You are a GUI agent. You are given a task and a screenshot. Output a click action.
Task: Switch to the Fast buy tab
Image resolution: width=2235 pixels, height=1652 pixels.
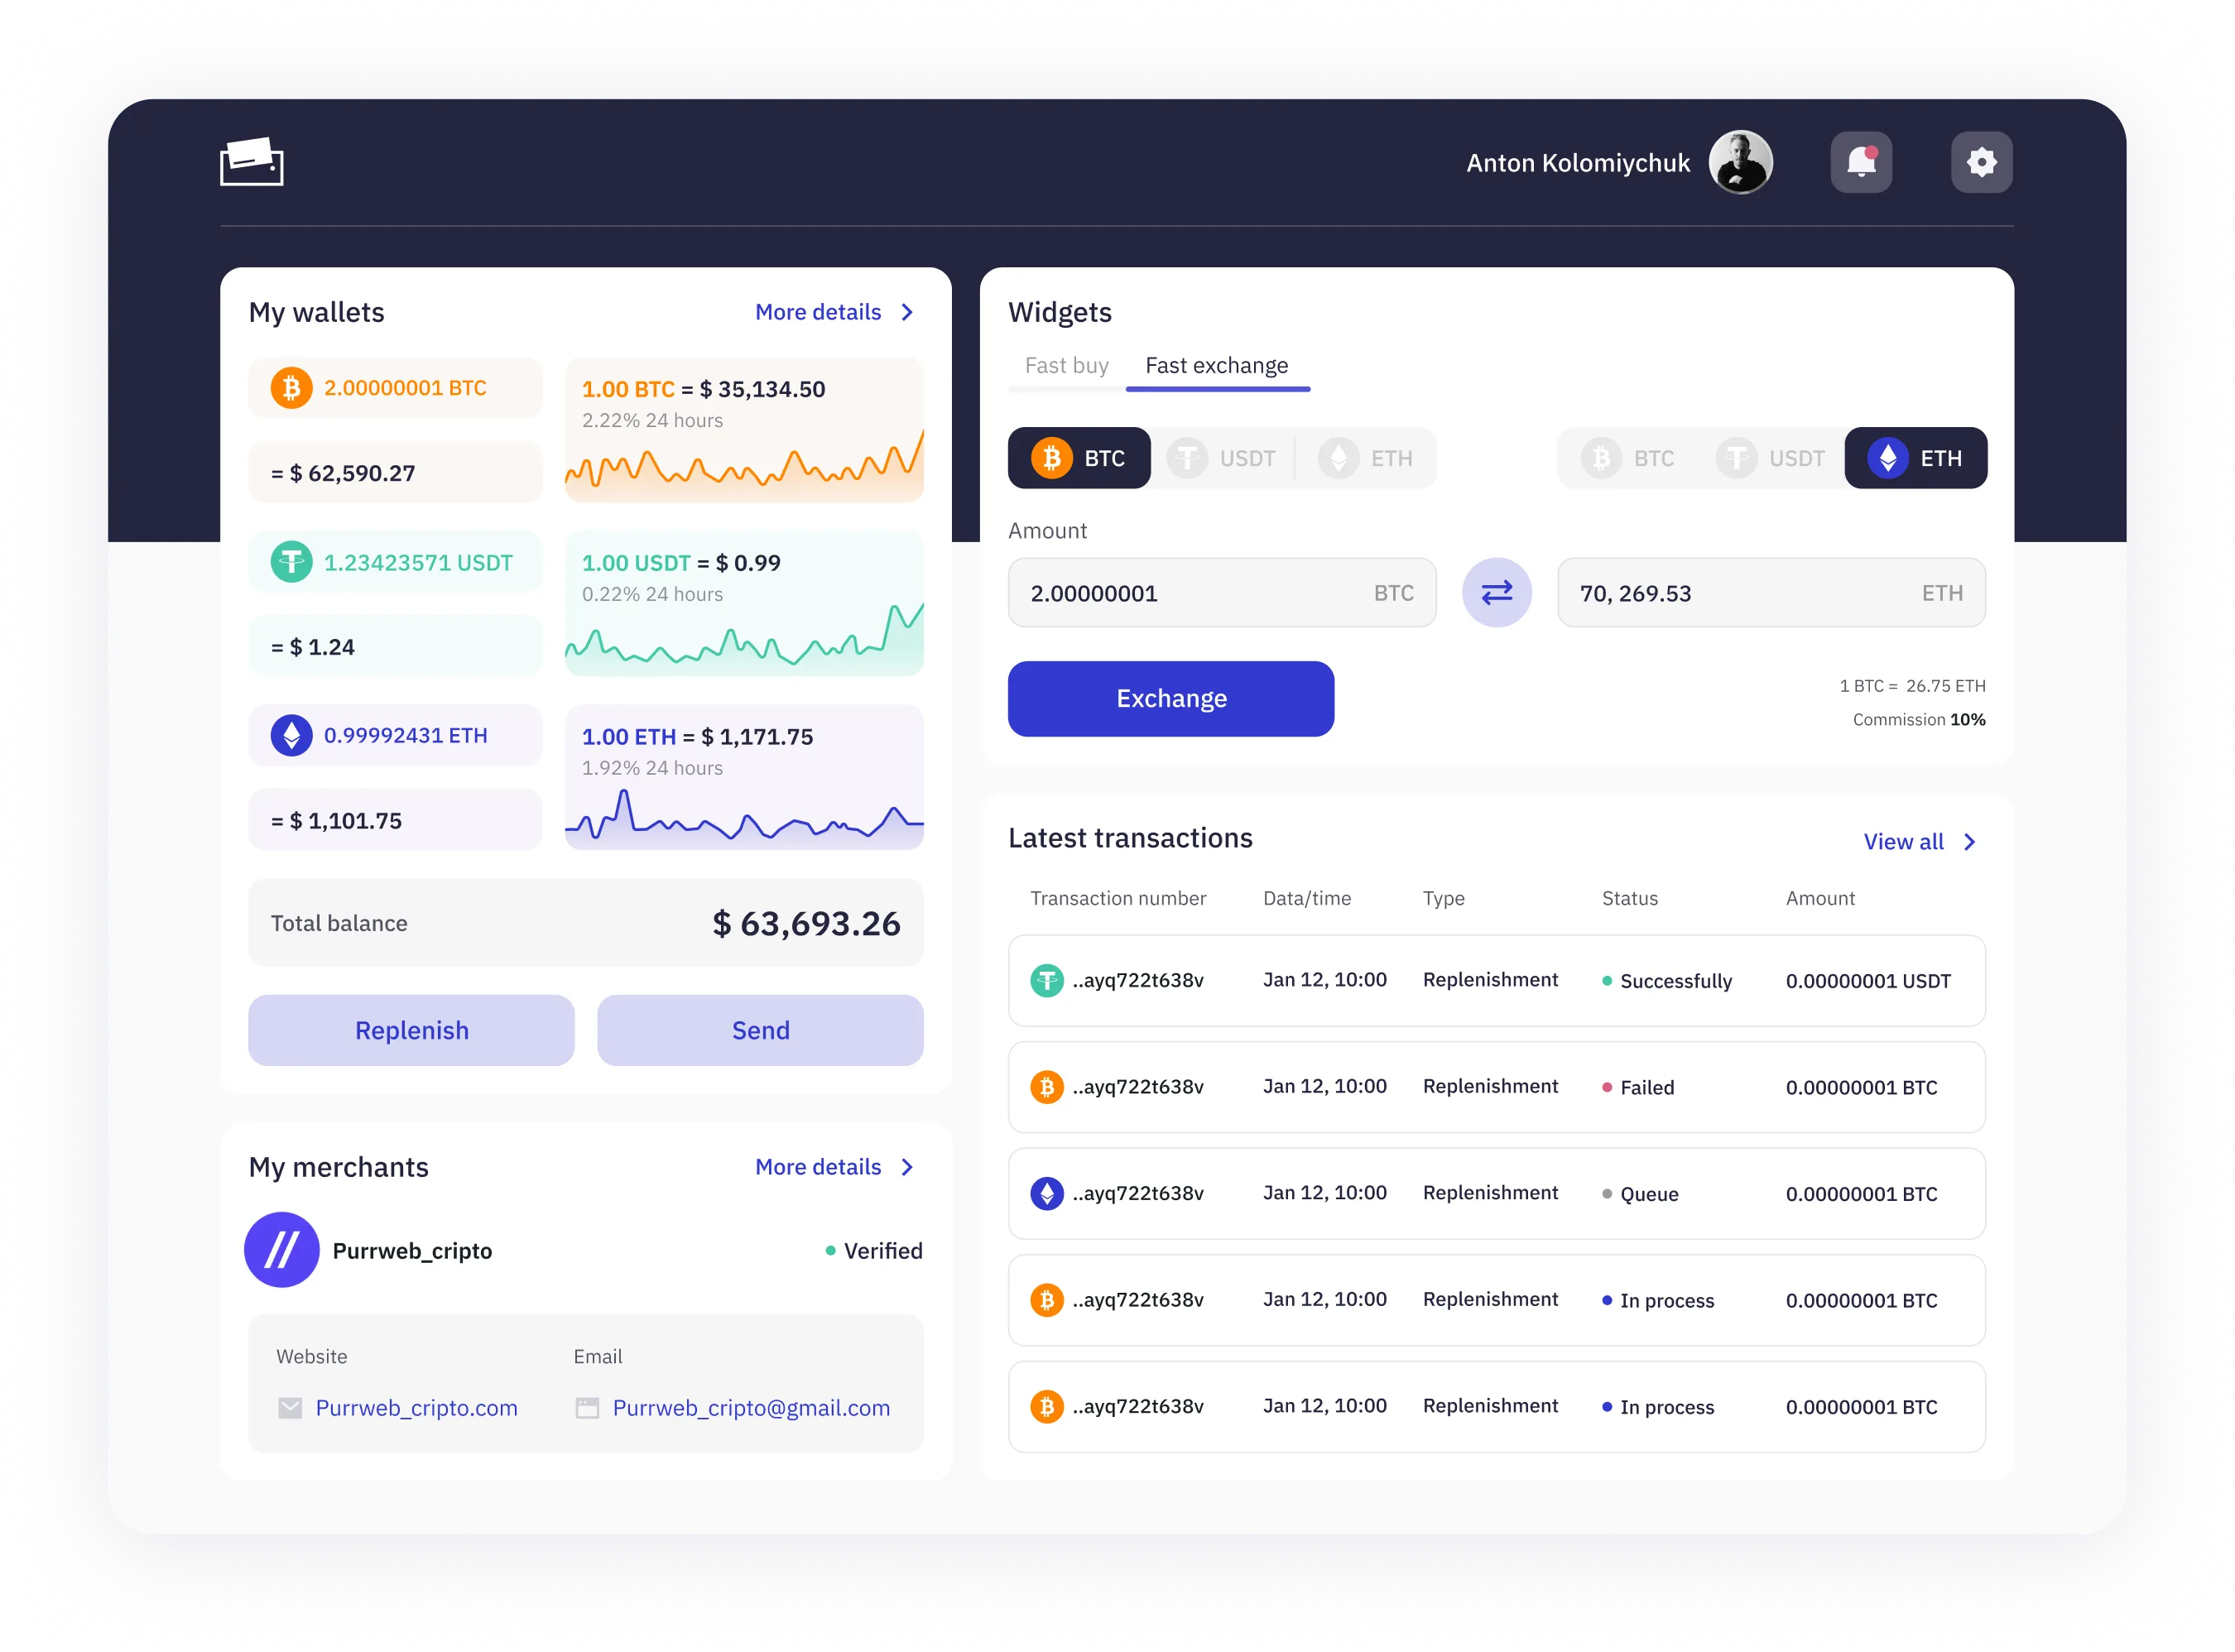click(1066, 366)
